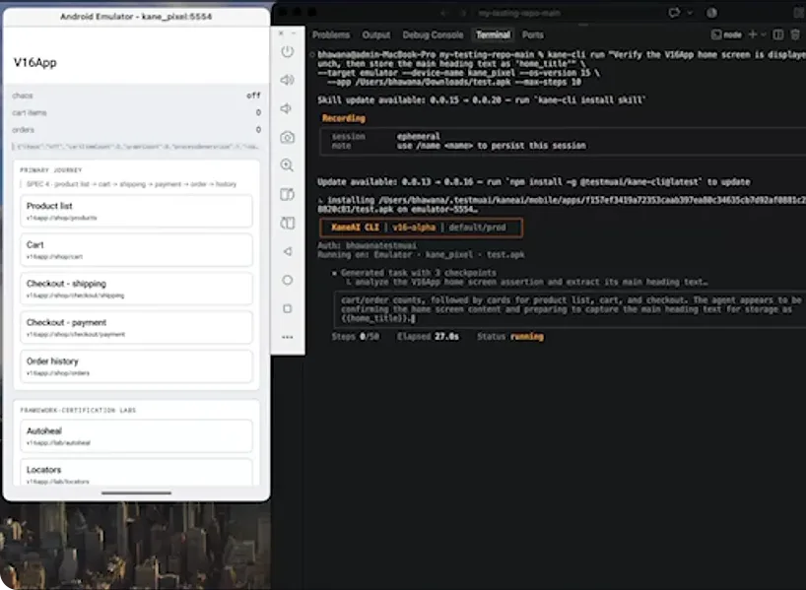The width and height of the screenshot is (806, 590).
Task: Click the PRIMARY JOURNEY section label
Action: pos(51,170)
